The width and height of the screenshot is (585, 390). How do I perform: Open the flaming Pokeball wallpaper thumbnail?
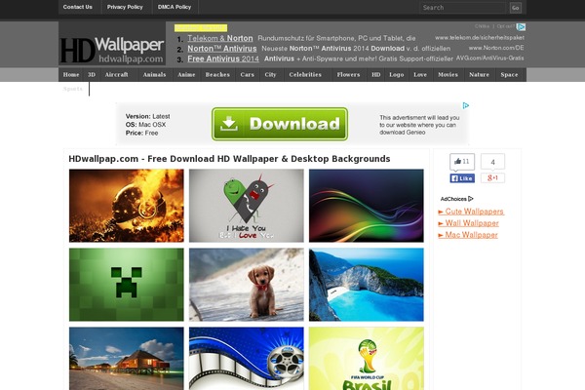pyautogui.click(x=127, y=206)
